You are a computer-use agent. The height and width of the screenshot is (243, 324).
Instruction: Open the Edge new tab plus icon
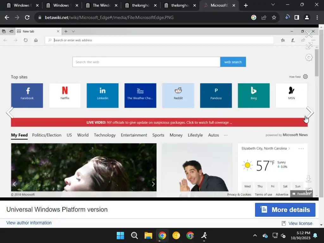[x=66, y=31]
